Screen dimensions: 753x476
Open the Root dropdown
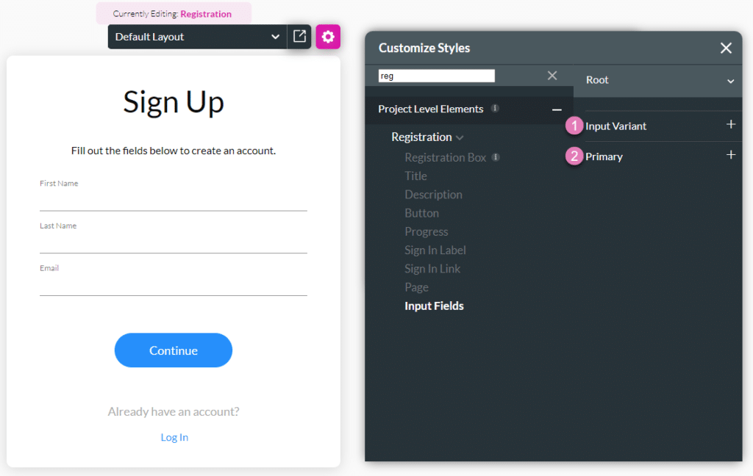pos(659,80)
